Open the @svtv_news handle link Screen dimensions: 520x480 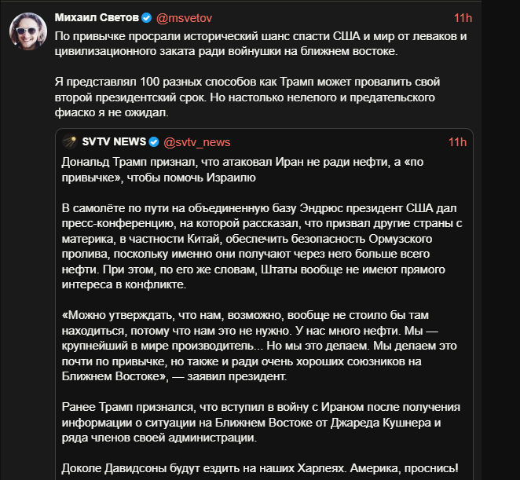tap(196, 142)
